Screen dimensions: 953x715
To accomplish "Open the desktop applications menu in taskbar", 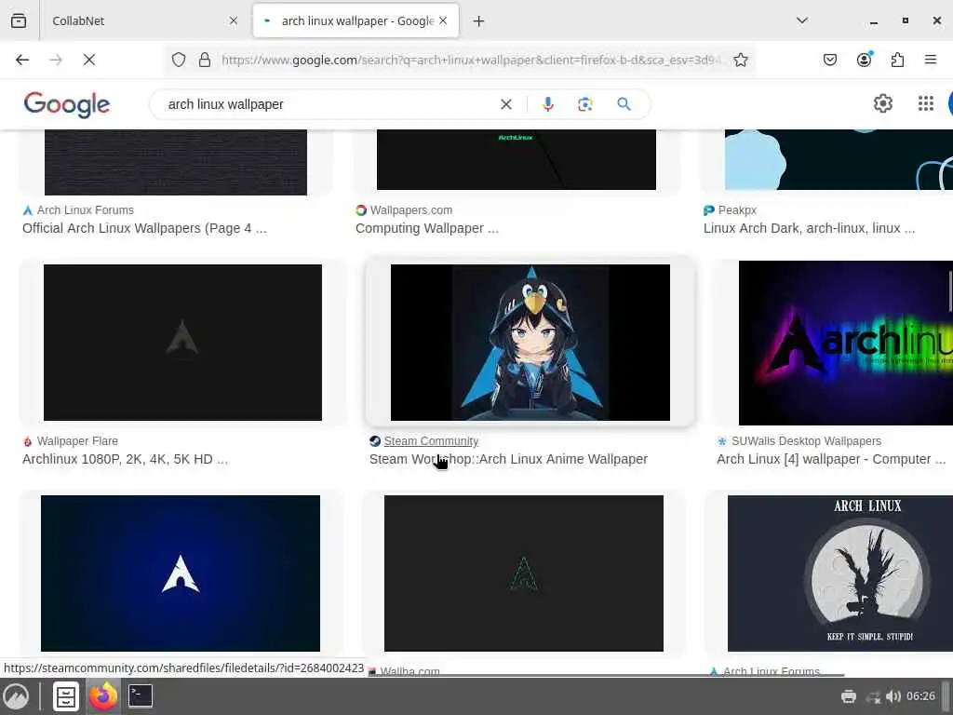I will click(x=17, y=696).
